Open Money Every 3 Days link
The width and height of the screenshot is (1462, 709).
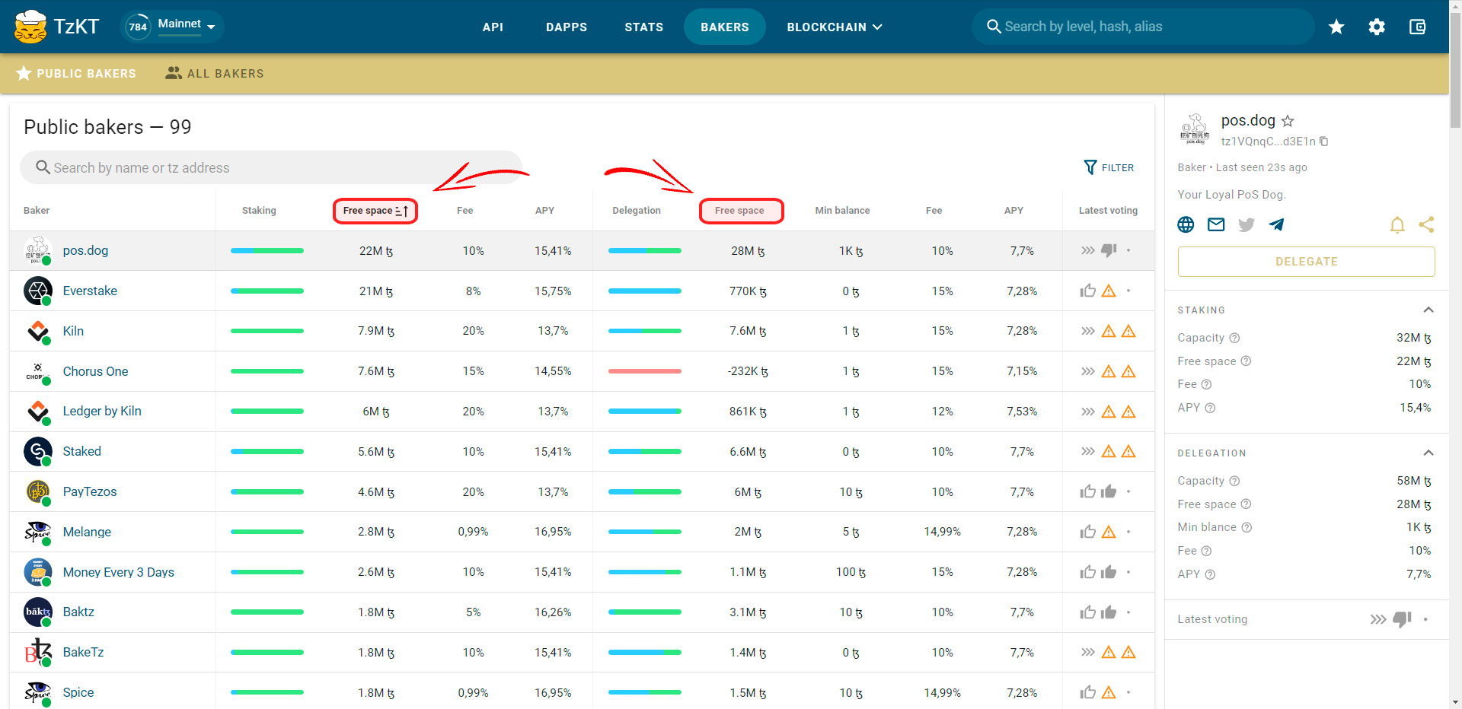[118, 572]
